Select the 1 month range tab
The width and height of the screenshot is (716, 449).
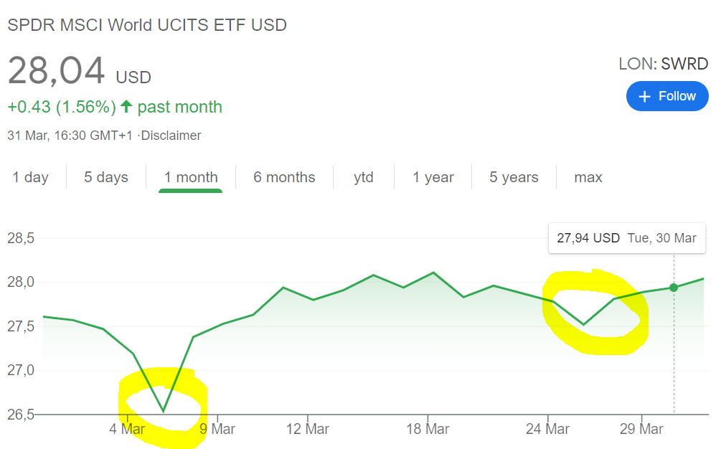click(191, 177)
